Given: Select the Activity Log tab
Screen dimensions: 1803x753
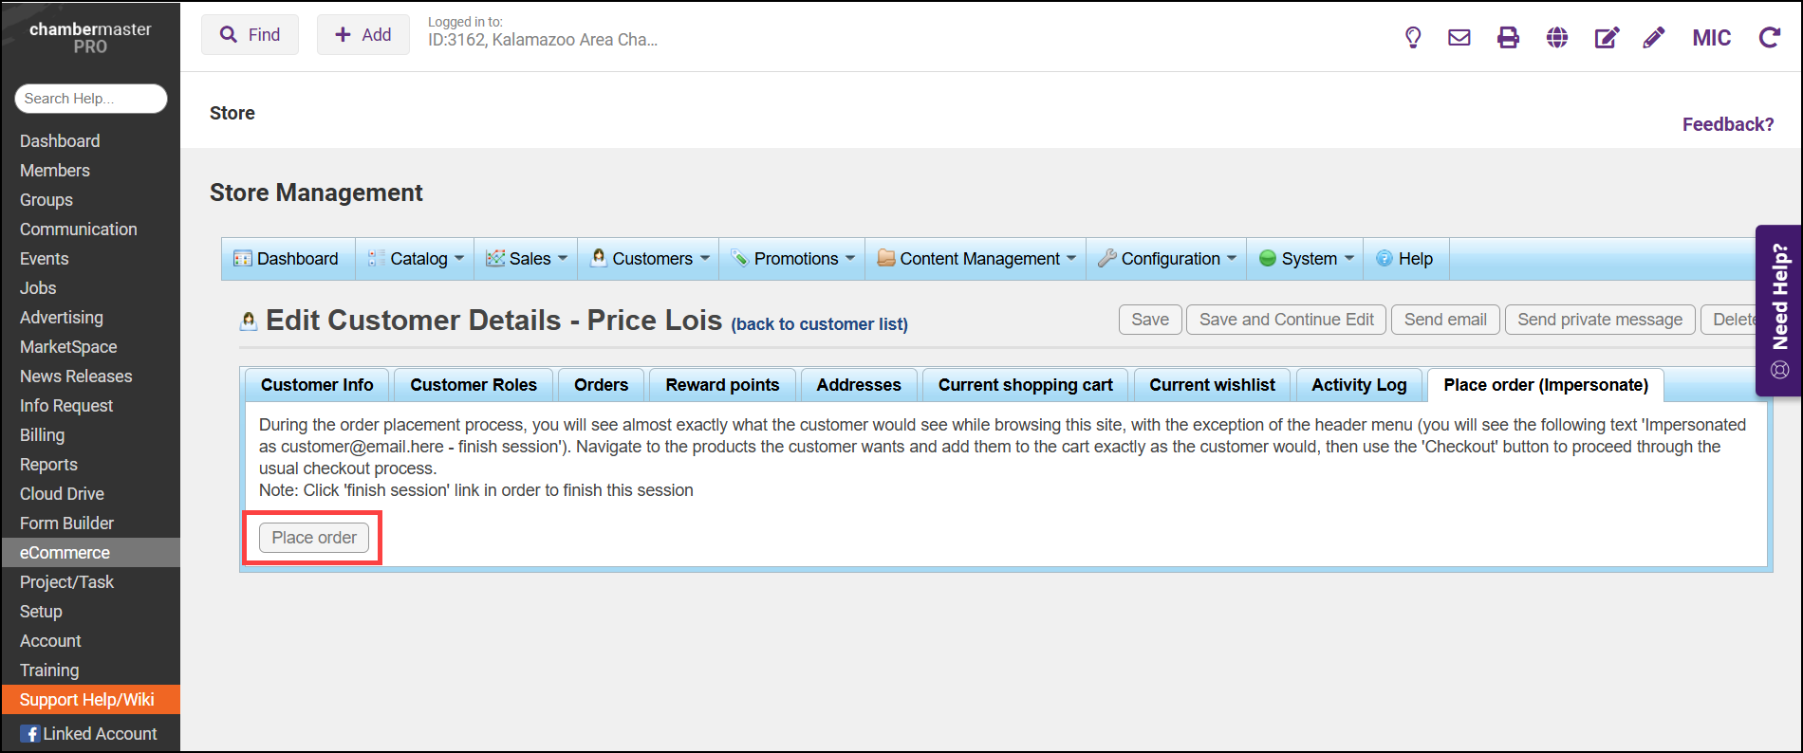Looking at the screenshot, I should click(x=1359, y=385).
